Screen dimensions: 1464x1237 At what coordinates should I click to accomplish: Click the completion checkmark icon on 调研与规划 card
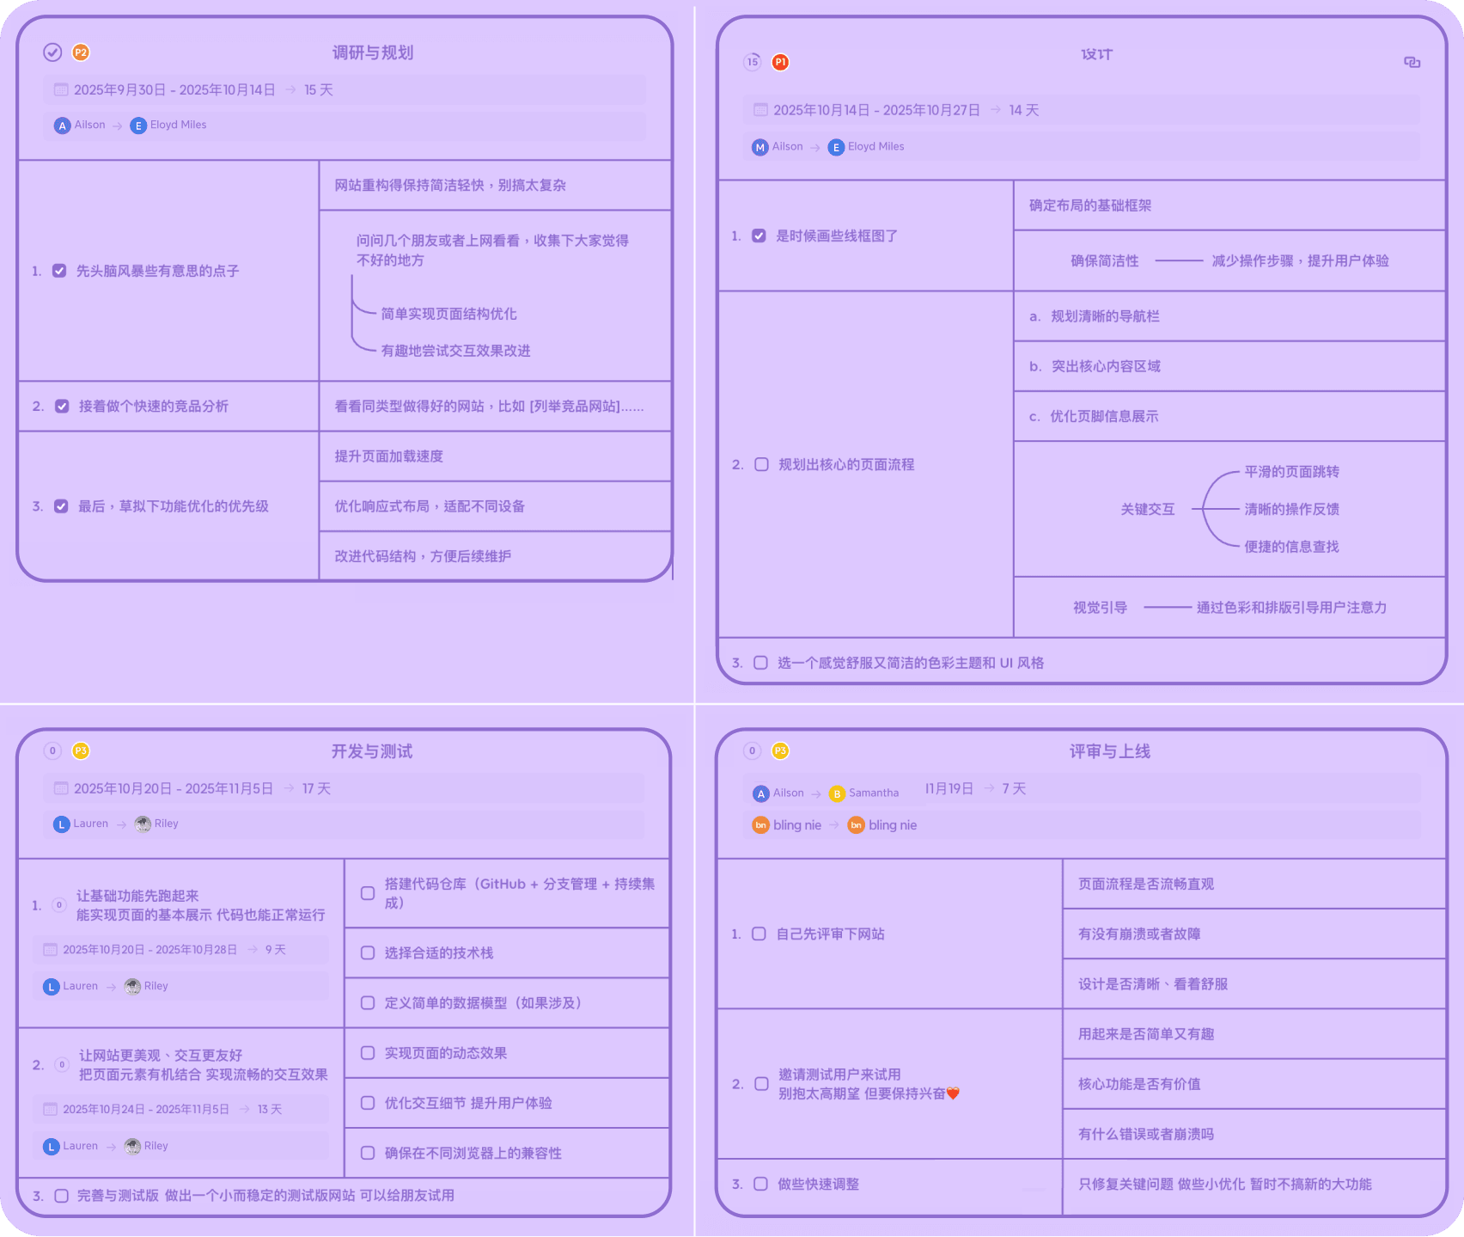click(52, 52)
